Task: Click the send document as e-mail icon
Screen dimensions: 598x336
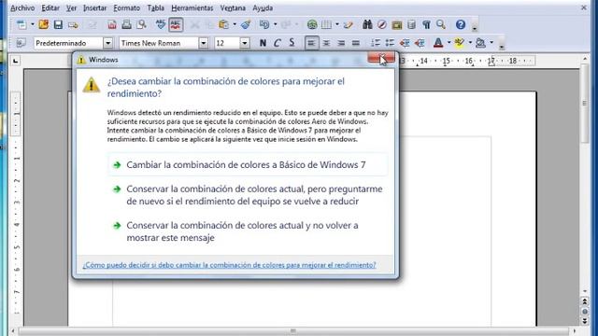Action: [73, 25]
